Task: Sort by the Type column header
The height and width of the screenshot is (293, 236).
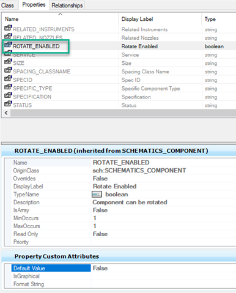Action: pos(219,19)
